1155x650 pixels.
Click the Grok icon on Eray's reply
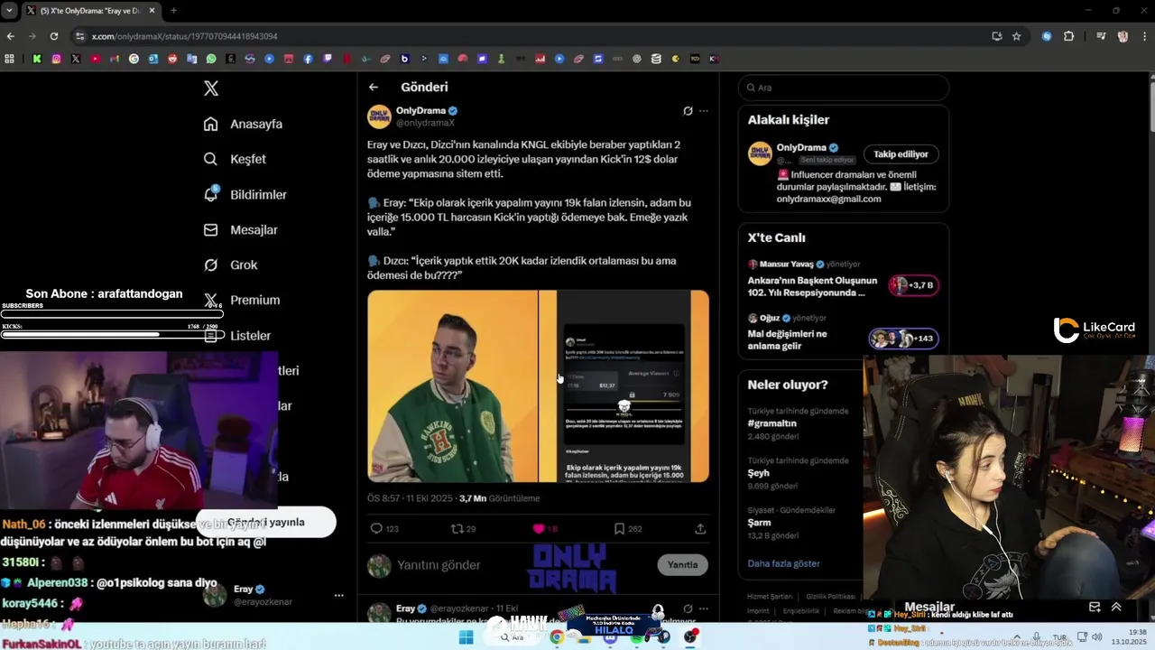688,608
